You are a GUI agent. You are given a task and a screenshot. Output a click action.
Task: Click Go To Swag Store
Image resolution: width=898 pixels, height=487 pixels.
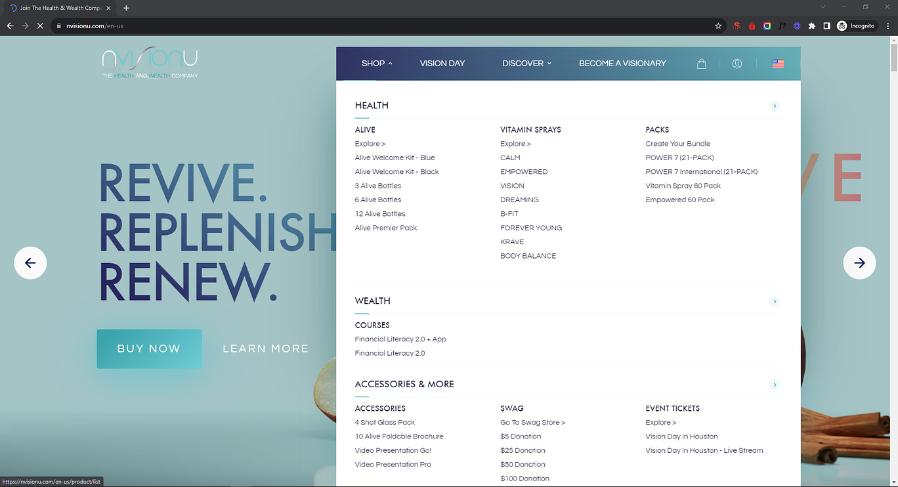533,423
